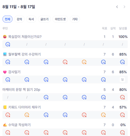
Task: Open the 독서 category tab
Action: (31, 19)
